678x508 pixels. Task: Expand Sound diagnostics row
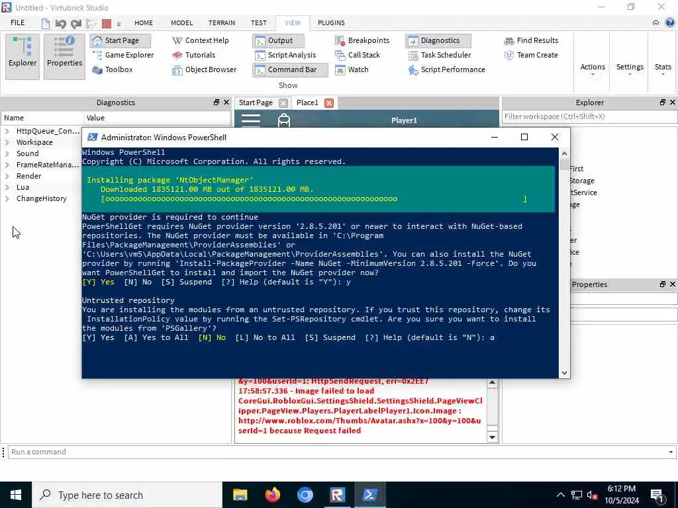7,153
